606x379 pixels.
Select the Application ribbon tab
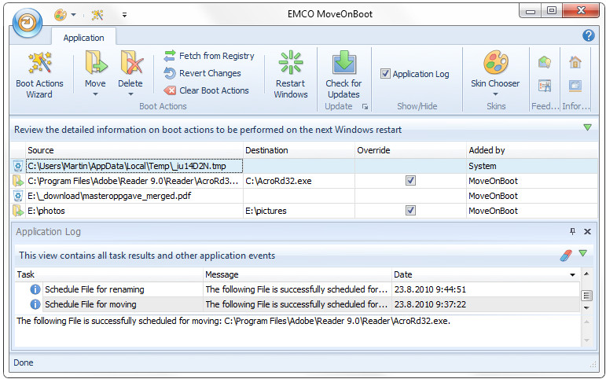(x=84, y=38)
